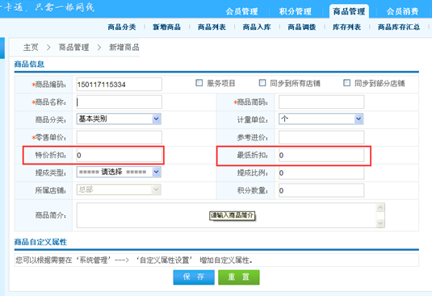
Task: Click 主页 in the breadcrumb
Action: (x=31, y=48)
